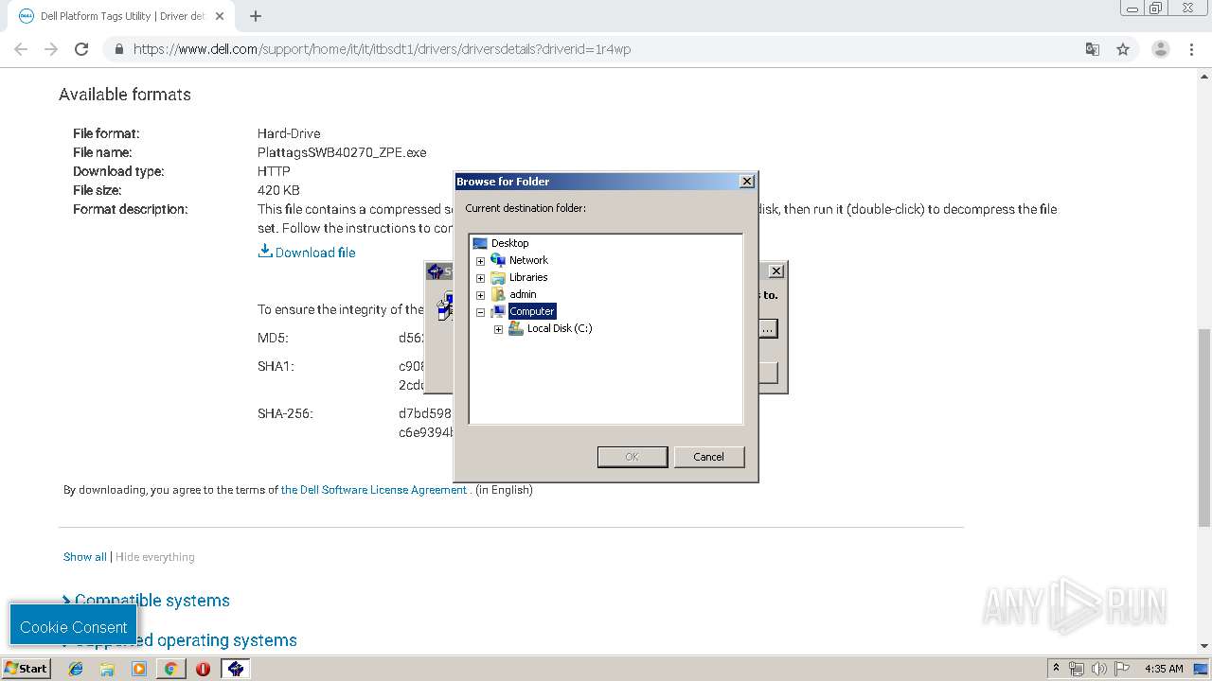Open Opera browser taskbar icon
1212x681 pixels.
[x=203, y=668]
